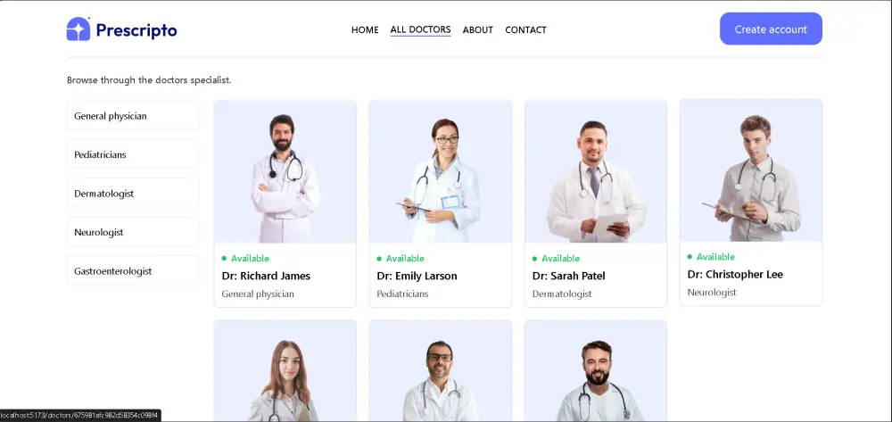Click the Dr: Emily Larson name link
The height and width of the screenshot is (422, 892).
click(x=417, y=276)
